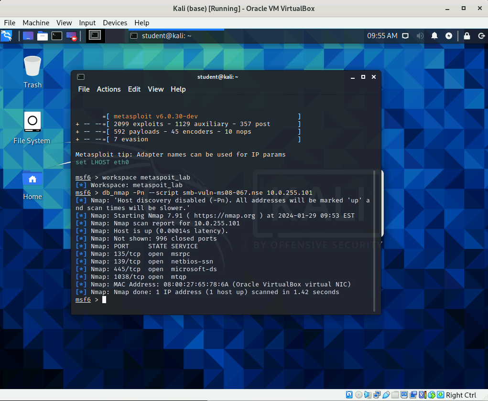Viewport: 488px width, 401px height.
Task: Maximize the VirtualBox VM window
Action: [x=464, y=9]
